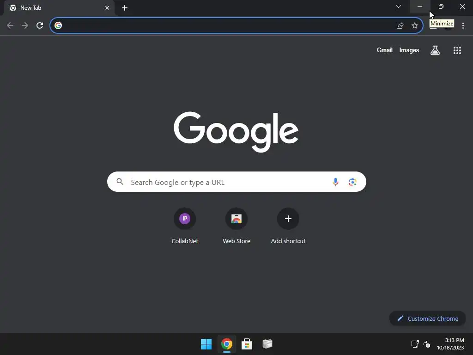Open Chrome's three-dot menu

[463, 26]
